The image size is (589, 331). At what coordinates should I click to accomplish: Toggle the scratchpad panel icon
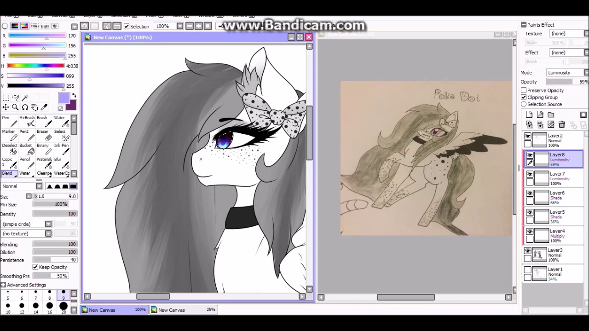click(x=55, y=26)
